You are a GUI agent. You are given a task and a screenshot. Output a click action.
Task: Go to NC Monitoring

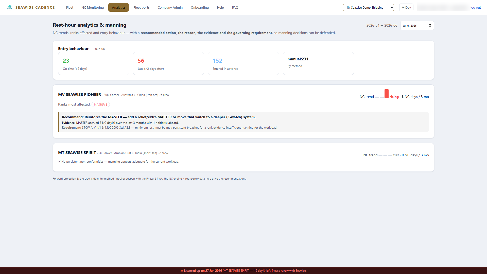click(93, 7)
